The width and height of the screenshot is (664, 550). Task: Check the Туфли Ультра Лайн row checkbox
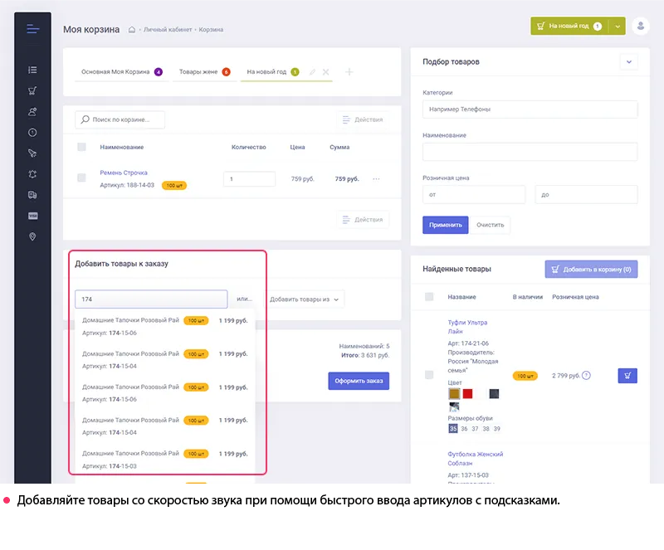pyautogui.click(x=429, y=375)
